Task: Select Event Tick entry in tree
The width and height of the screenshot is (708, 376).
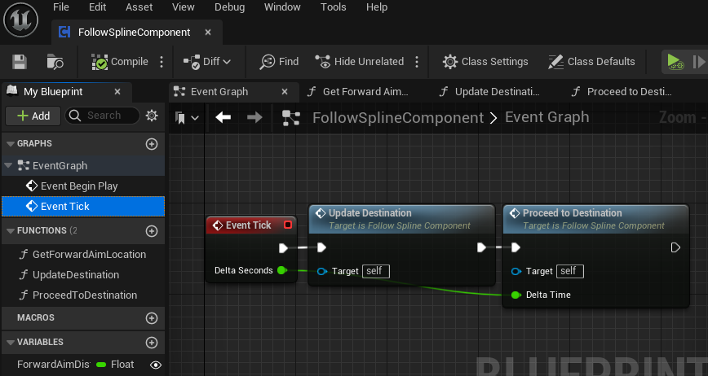Action: coord(83,206)
